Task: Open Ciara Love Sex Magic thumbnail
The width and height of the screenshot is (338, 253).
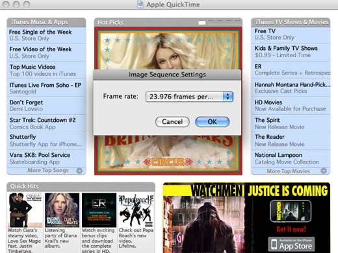Action: click(x=25, y=210)
